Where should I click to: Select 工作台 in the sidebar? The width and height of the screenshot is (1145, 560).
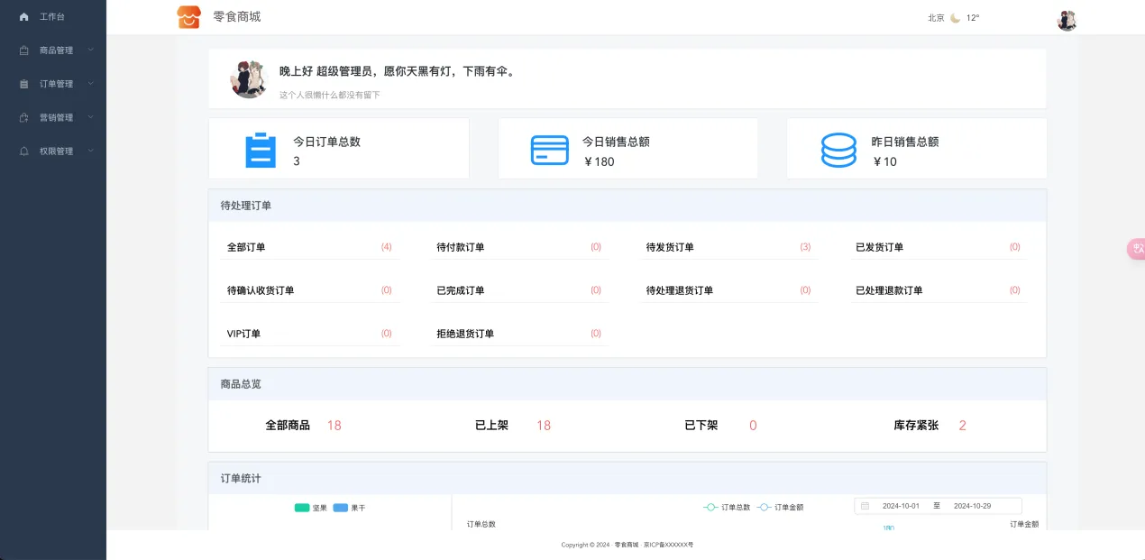51,17
